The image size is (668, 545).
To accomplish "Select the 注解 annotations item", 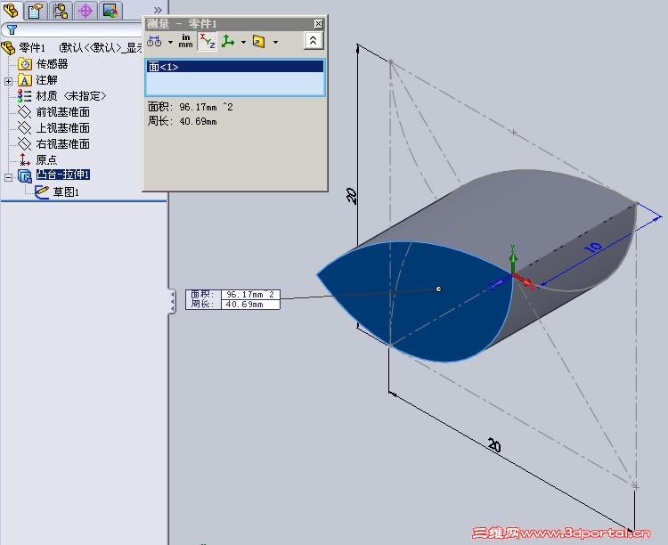I will click(46, 80).
